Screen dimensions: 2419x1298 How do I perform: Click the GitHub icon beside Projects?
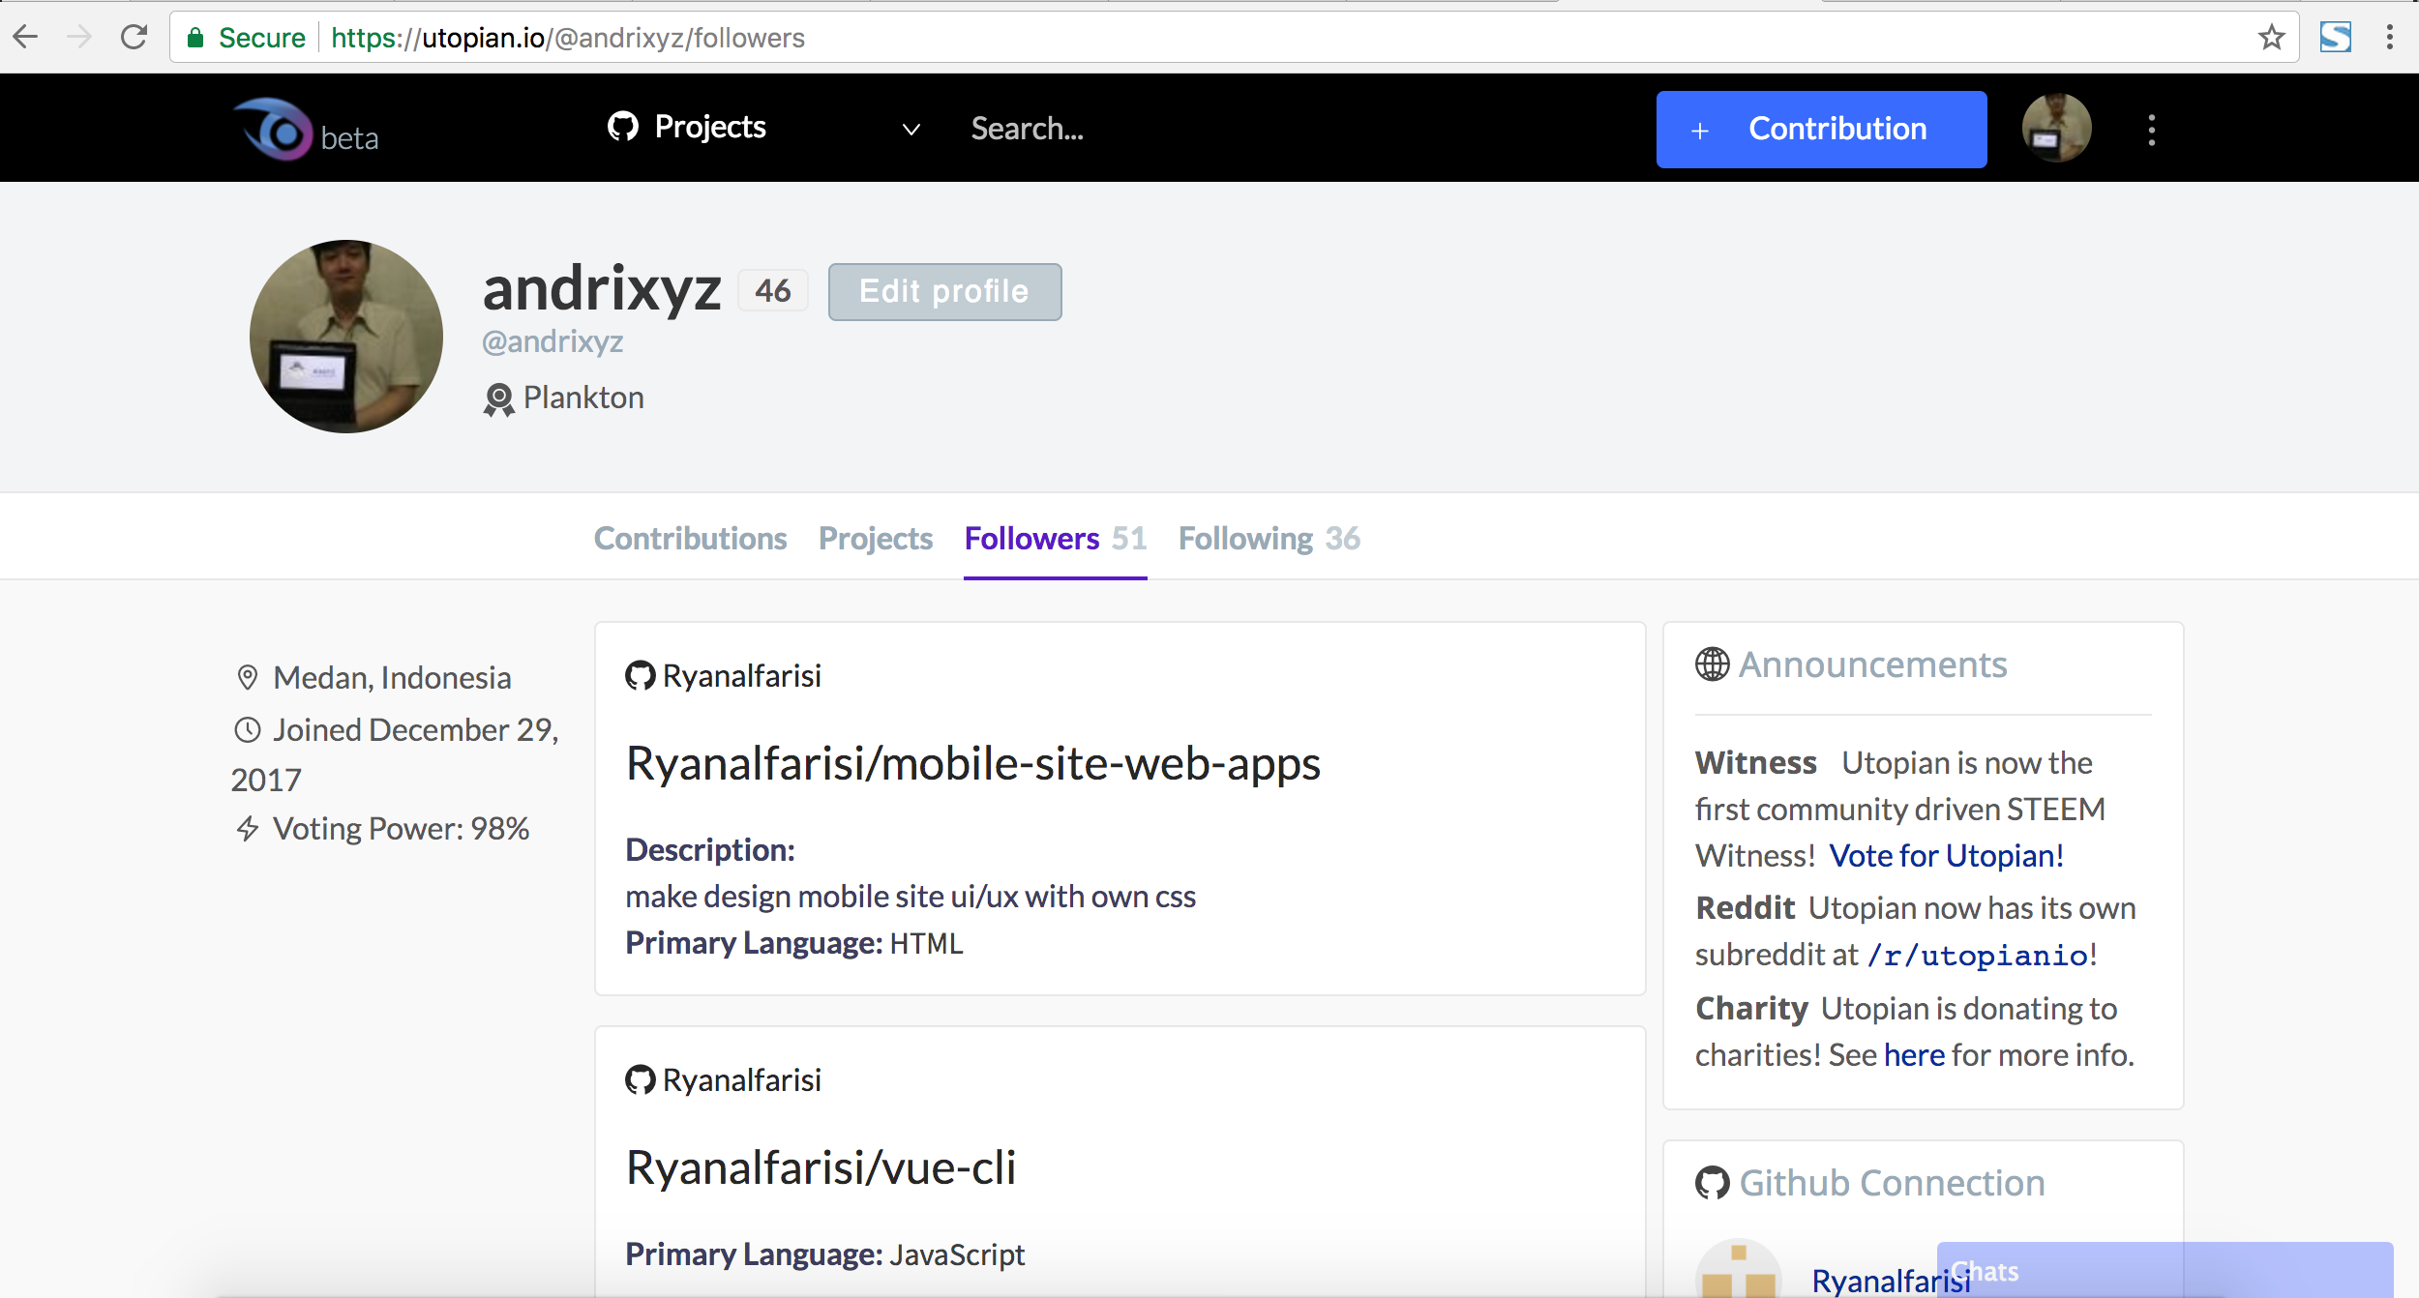click(623, 127)
